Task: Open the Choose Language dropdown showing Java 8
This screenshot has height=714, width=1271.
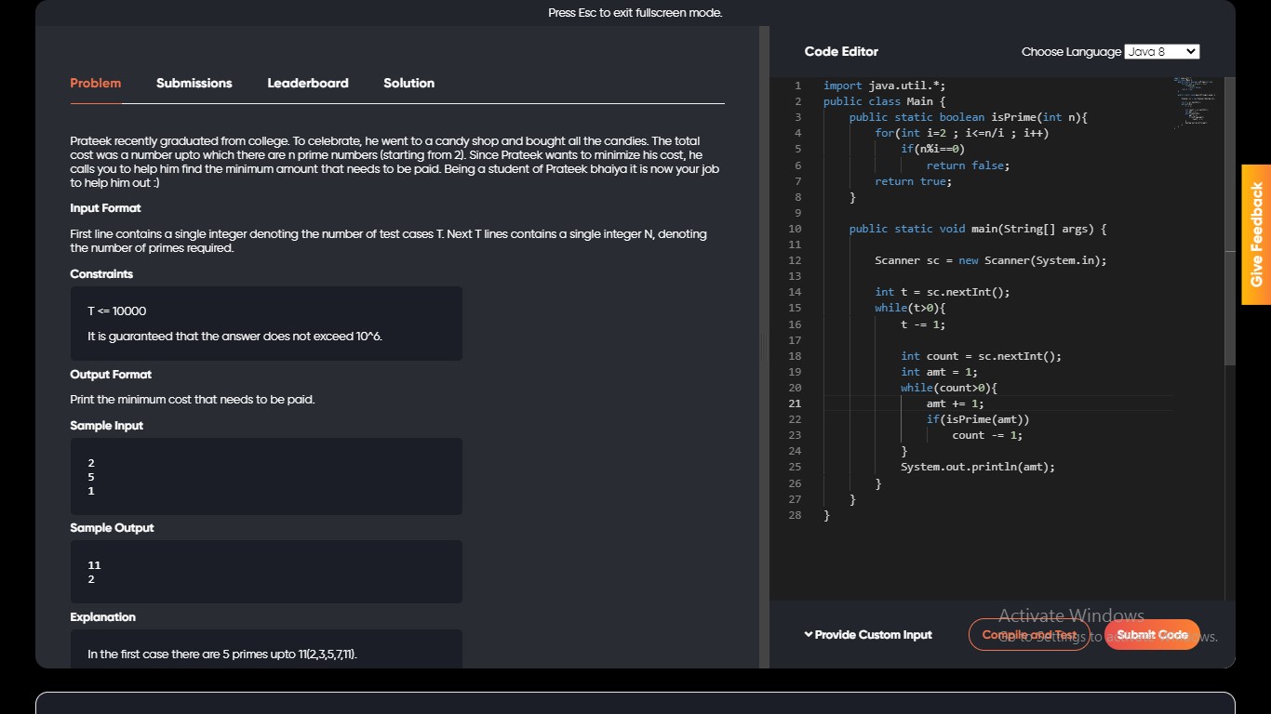Action: pyautogui.click(x=1161, y=52)
